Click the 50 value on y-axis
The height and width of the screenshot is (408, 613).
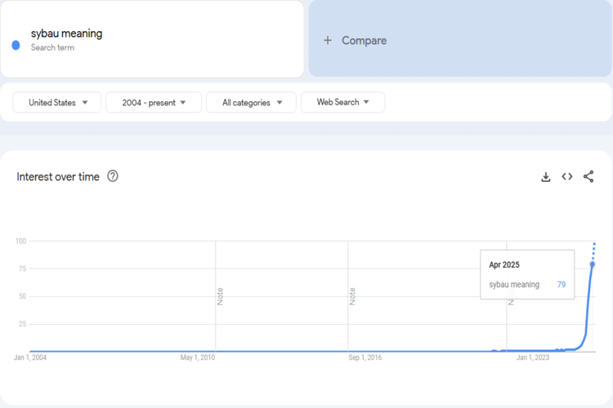22,296
